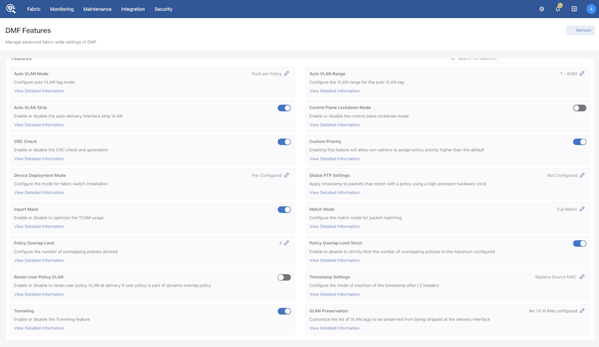
Task: View detailed information for Control Plane Lockdown Mode
Action: tap(334, 125)
